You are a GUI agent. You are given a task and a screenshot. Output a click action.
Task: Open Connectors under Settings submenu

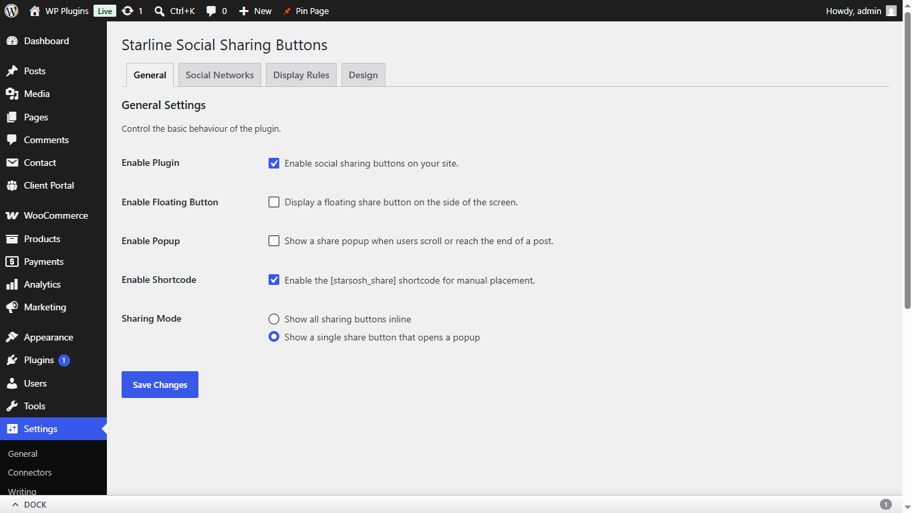coord(30,472)
